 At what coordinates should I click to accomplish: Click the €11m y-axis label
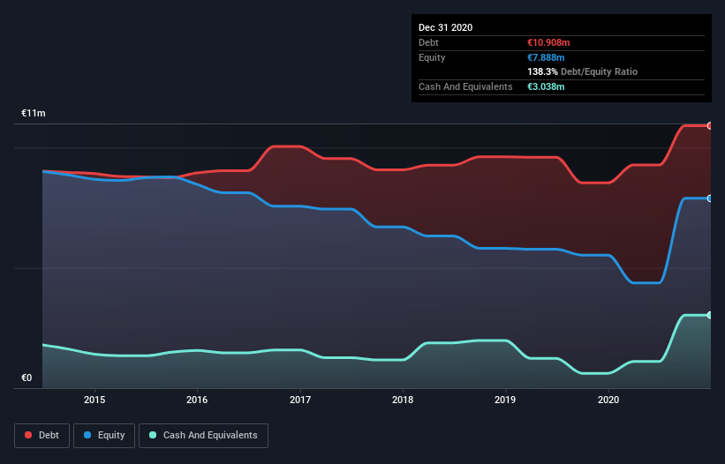tap(34, 113)
